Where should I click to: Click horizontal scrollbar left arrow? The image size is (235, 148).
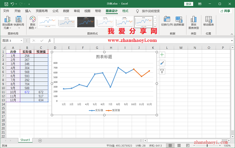pos(145,141)
